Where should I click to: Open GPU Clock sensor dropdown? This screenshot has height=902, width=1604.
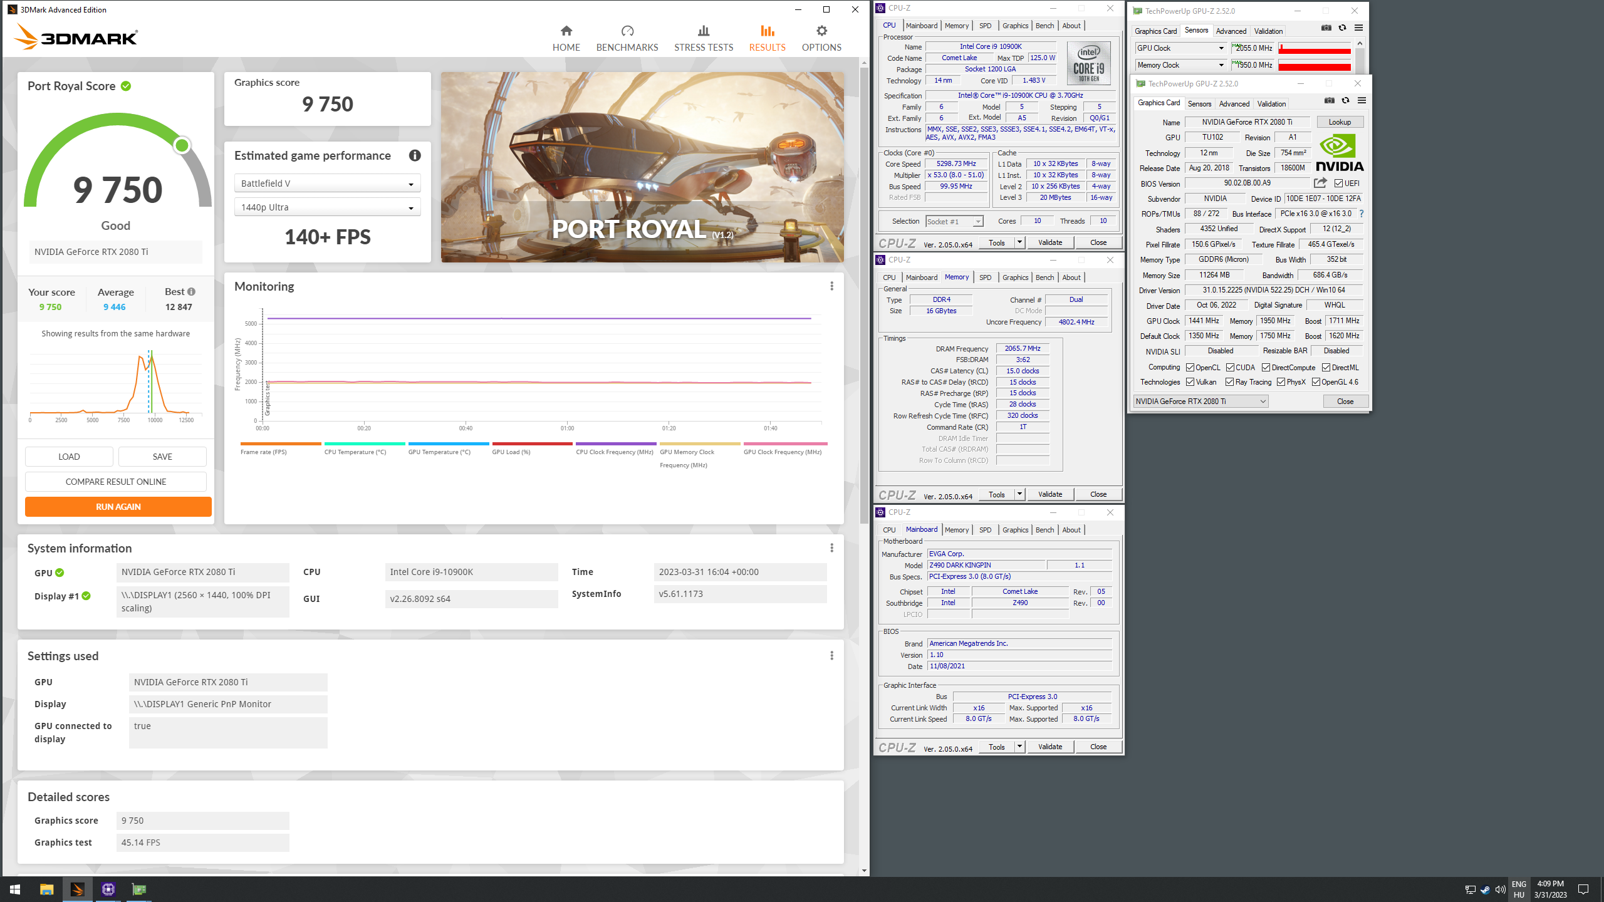click(1180, 48)
